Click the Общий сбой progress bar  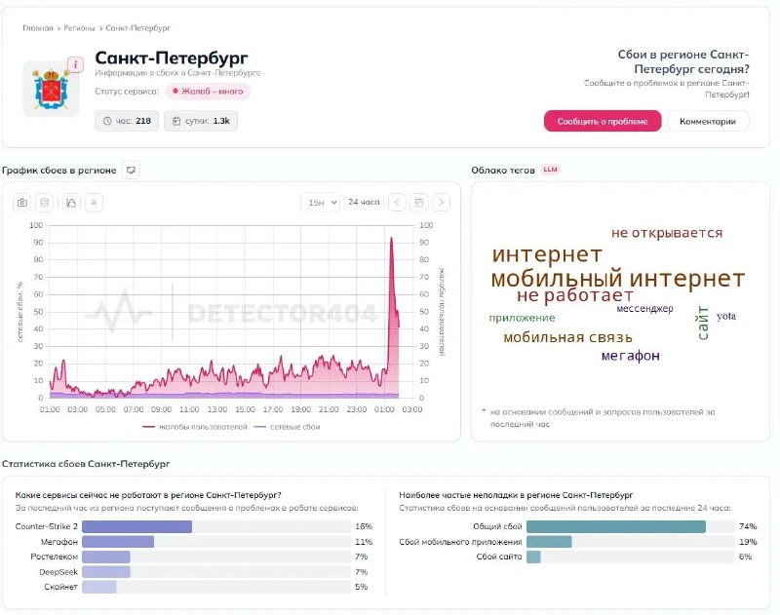(x=630, y=526)
